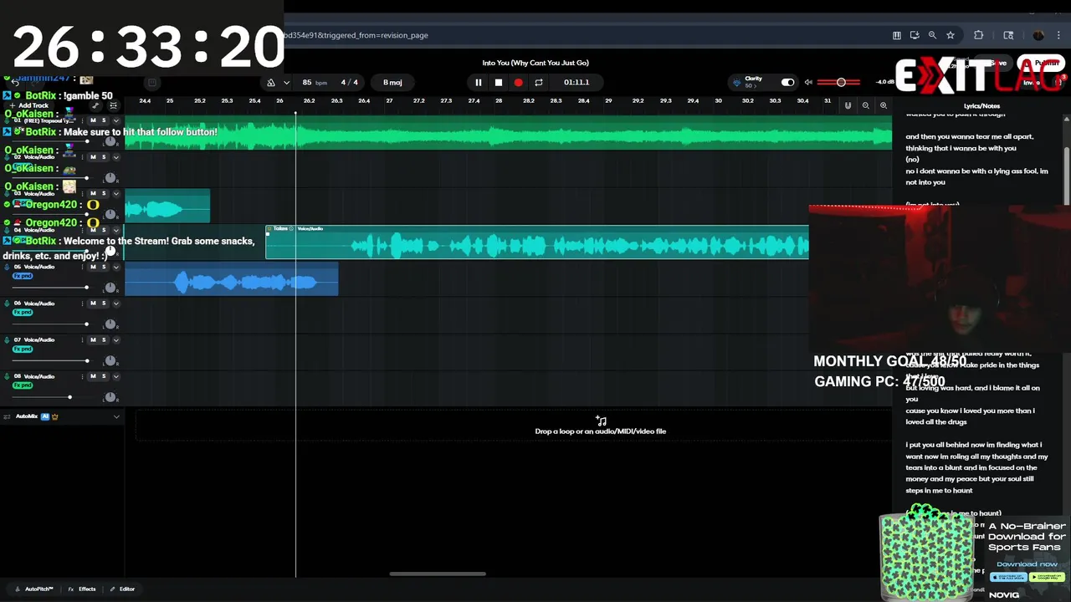Viewport: 1071px width, 602px height.
Task: Stop playback with the square stop button
Action: pos(498,83)
